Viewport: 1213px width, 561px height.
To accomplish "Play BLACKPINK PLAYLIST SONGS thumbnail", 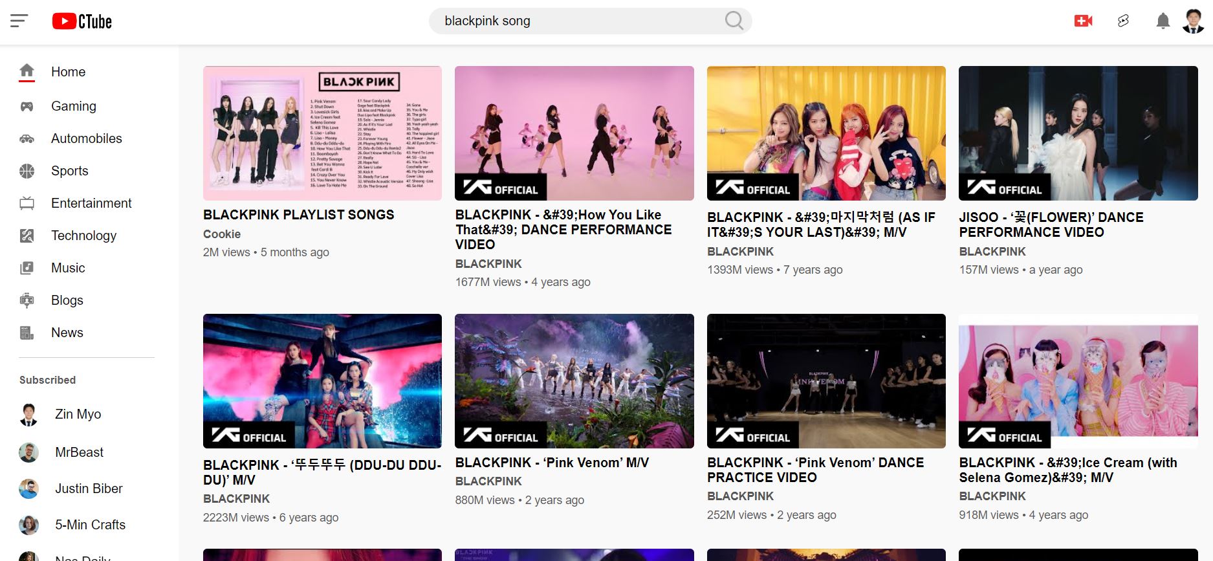I will [x=322, y=133].
